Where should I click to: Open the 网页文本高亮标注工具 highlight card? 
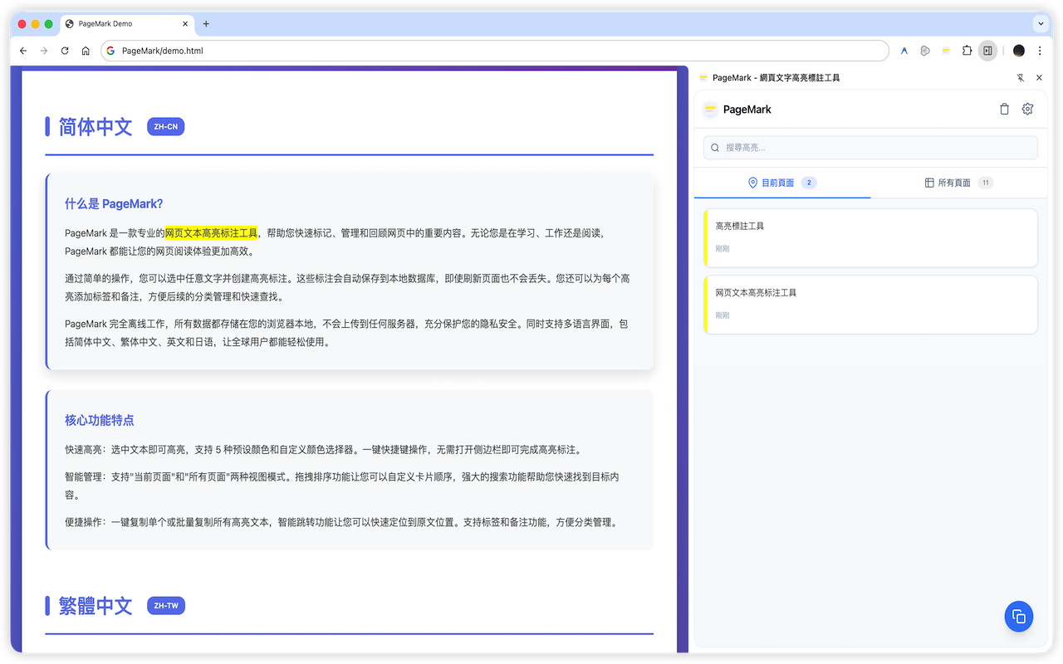870,305
